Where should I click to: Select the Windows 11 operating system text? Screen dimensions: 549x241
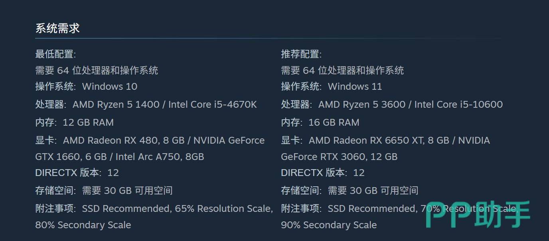click(x=355, y=87)
